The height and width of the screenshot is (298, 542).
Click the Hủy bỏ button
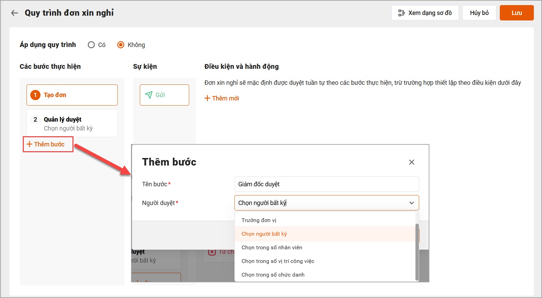coord(479,13)
